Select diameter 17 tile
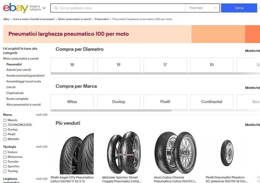Screen dimensions: 260x183 pos(165,65)
